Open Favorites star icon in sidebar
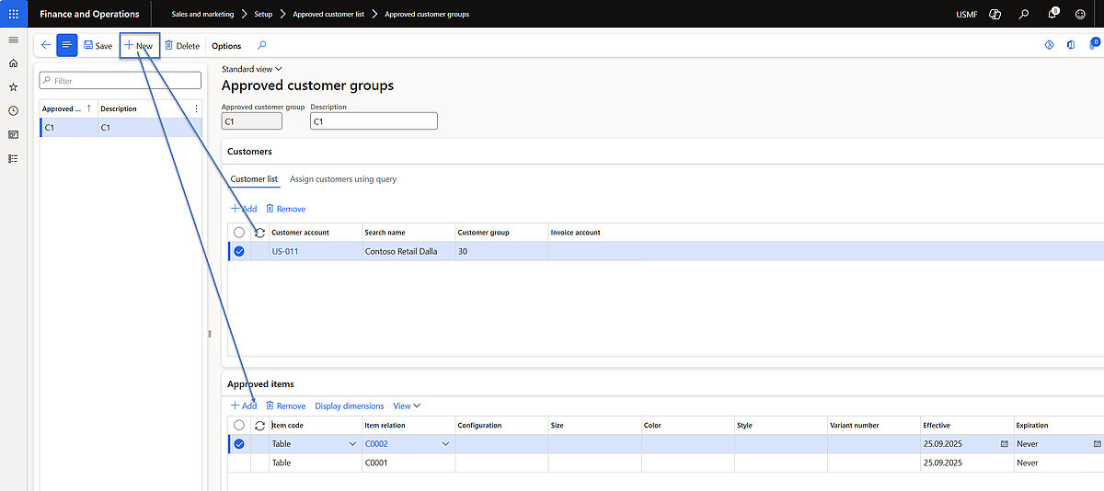 click(13, 87)
